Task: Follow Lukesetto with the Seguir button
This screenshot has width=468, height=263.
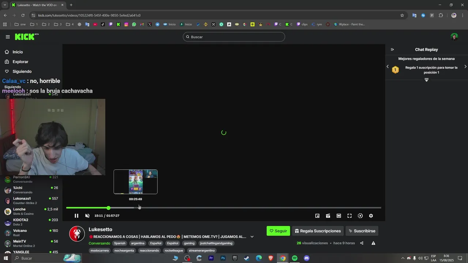Action: 278,231
